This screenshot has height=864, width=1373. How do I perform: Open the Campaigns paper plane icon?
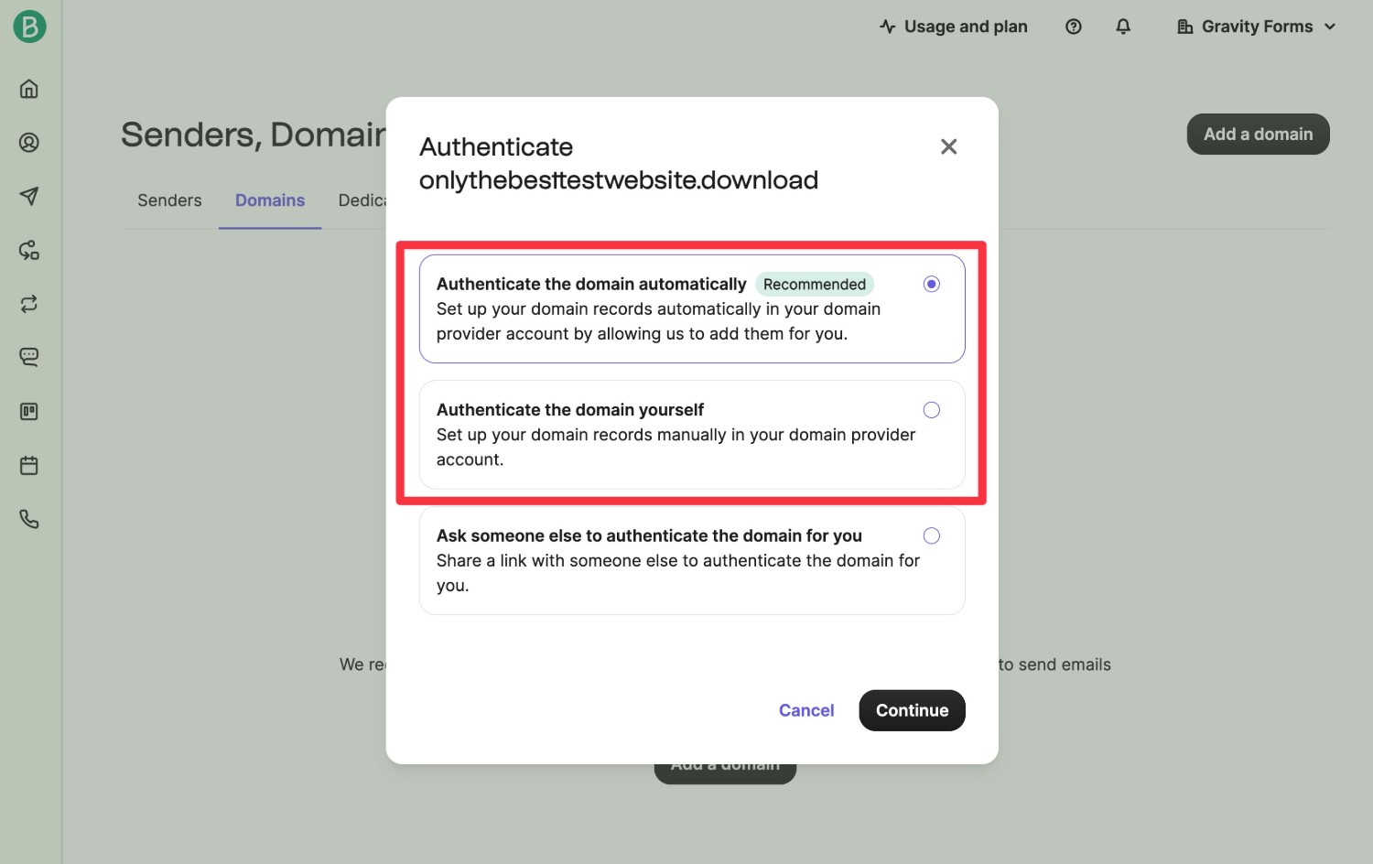[x=29, y=196]
